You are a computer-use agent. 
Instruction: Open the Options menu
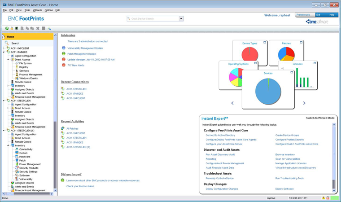(x=49, y=10)
